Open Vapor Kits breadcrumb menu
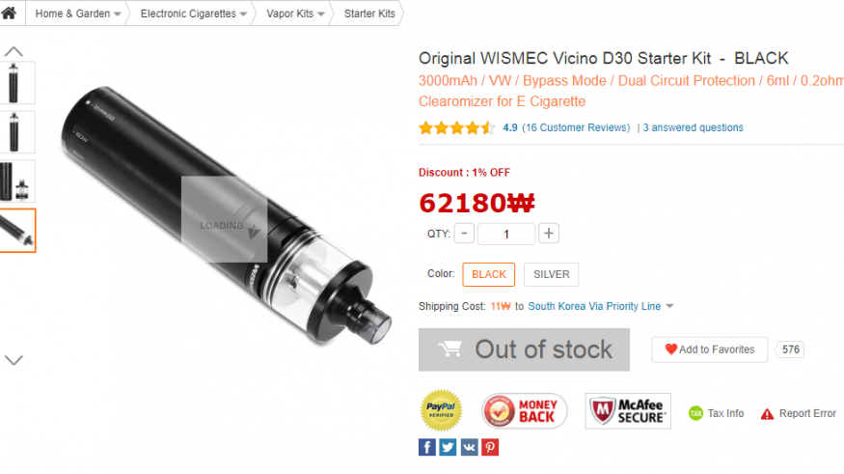Image resolution: width=844 pixels, height=474 pixels. (295, 14)
